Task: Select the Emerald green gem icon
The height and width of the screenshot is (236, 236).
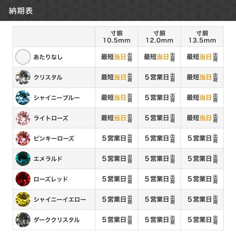Action: tap(23, 159)
